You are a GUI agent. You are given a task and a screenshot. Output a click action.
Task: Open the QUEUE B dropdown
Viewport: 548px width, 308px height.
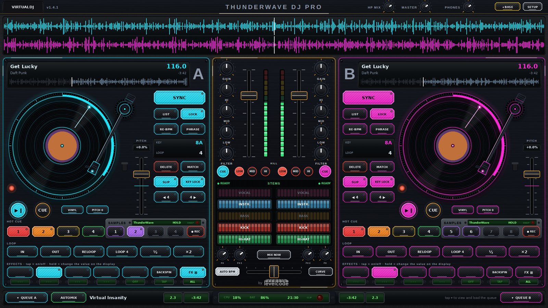[521, 298]
